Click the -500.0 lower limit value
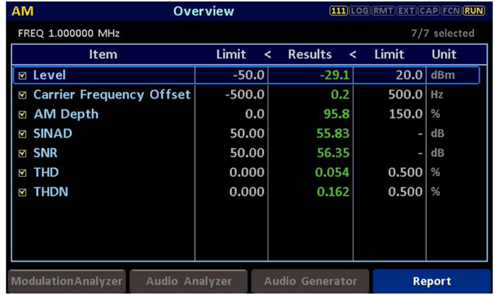This screenshot has width=495, height=295. (x=245, y=95)
